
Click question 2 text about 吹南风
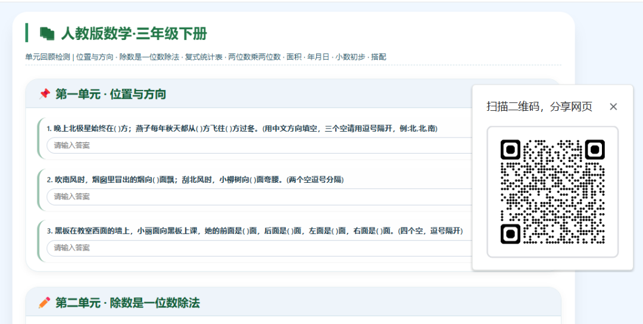point(195,180)
